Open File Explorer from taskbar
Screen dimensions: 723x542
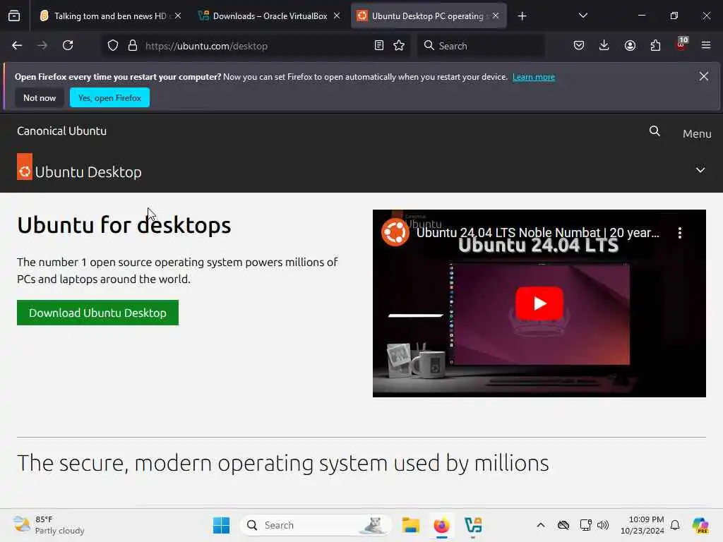coord(410,525)
